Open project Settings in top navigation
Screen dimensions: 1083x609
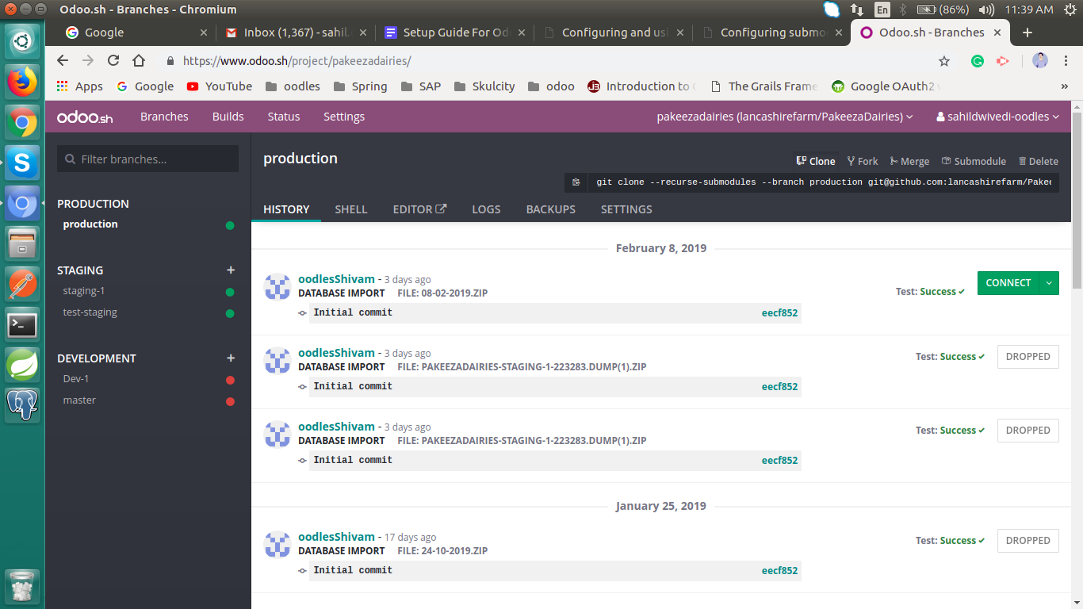point(344,117)
